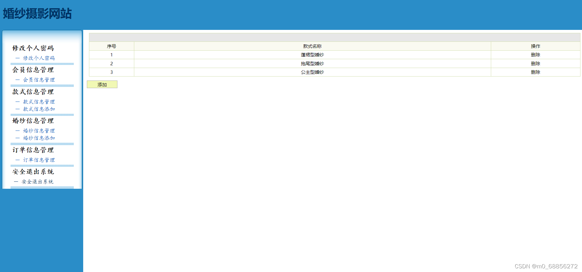Open 款式信息添加 sidebar link
The height and width of the screenshot is (272, 582).
coord(39,109)
